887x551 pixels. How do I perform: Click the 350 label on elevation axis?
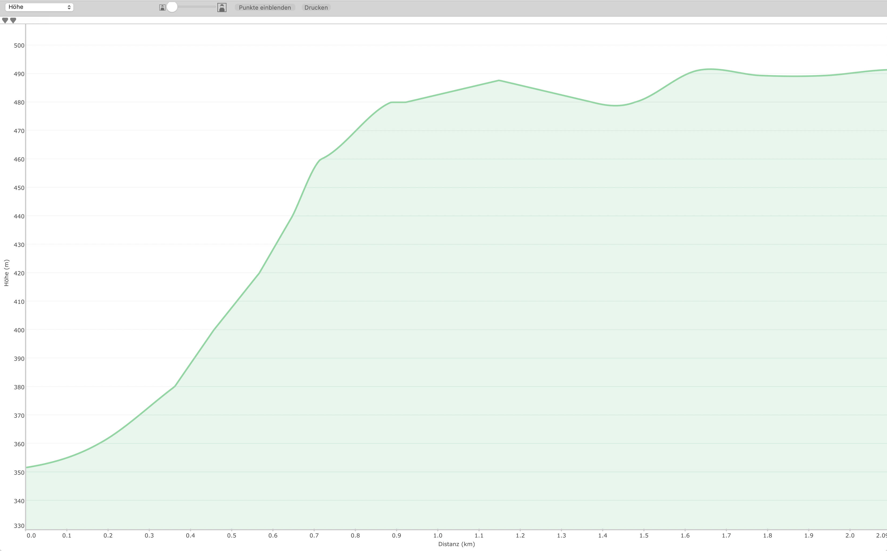(19, 473)
